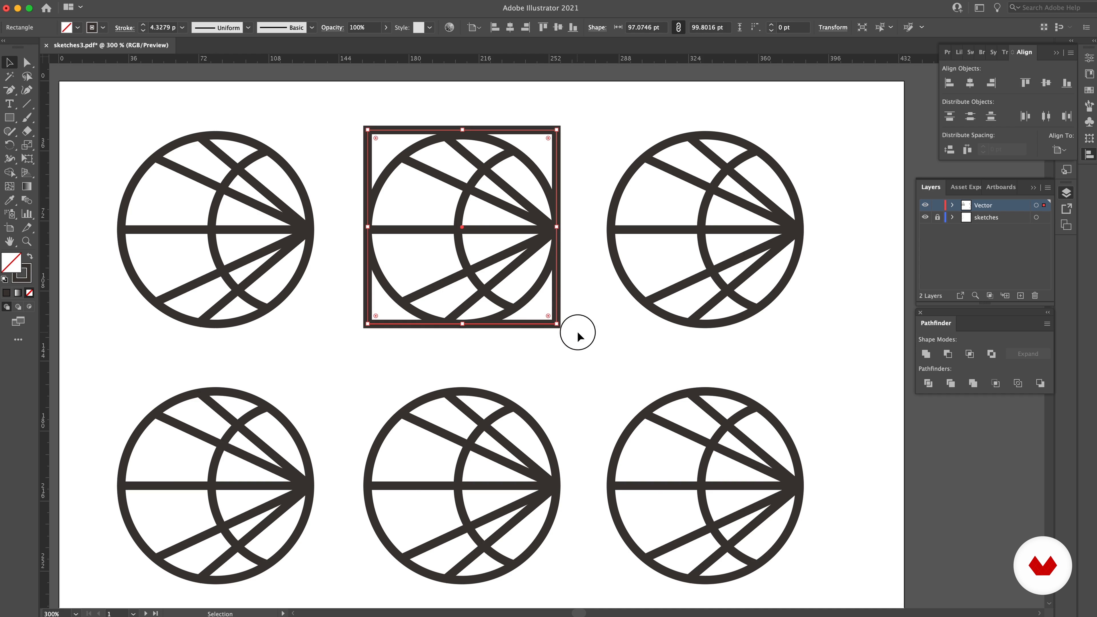Click target circle of sketches layer
1097x617 pixels.
pyautogui.click(x=1036, y=217)
